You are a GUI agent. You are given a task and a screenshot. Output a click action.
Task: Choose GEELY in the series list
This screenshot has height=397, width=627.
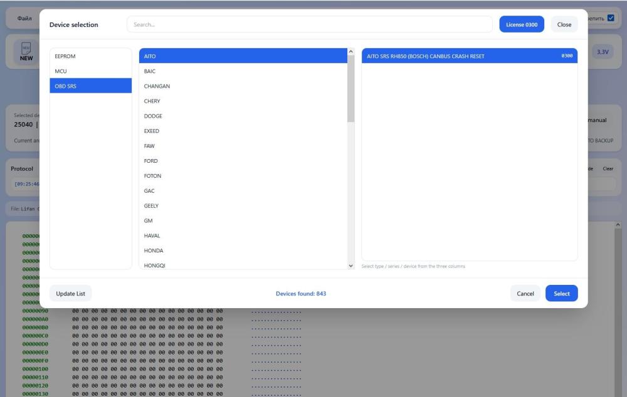pos(243,205)
